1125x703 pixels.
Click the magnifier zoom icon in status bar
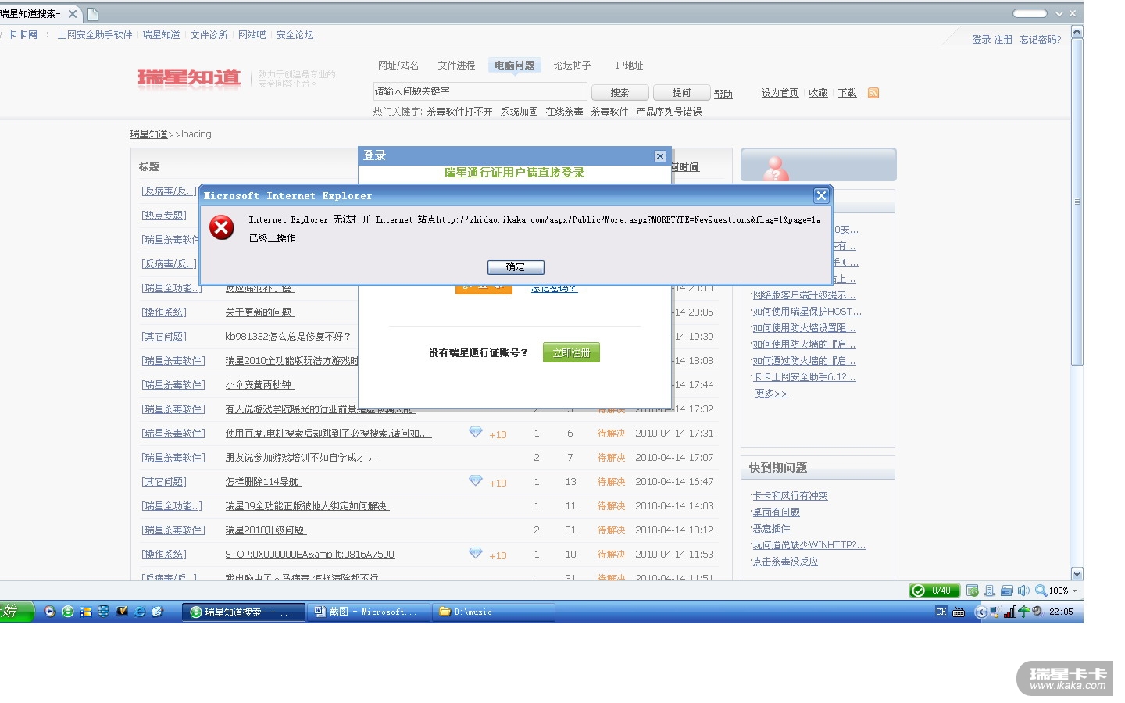(1041, 591)
